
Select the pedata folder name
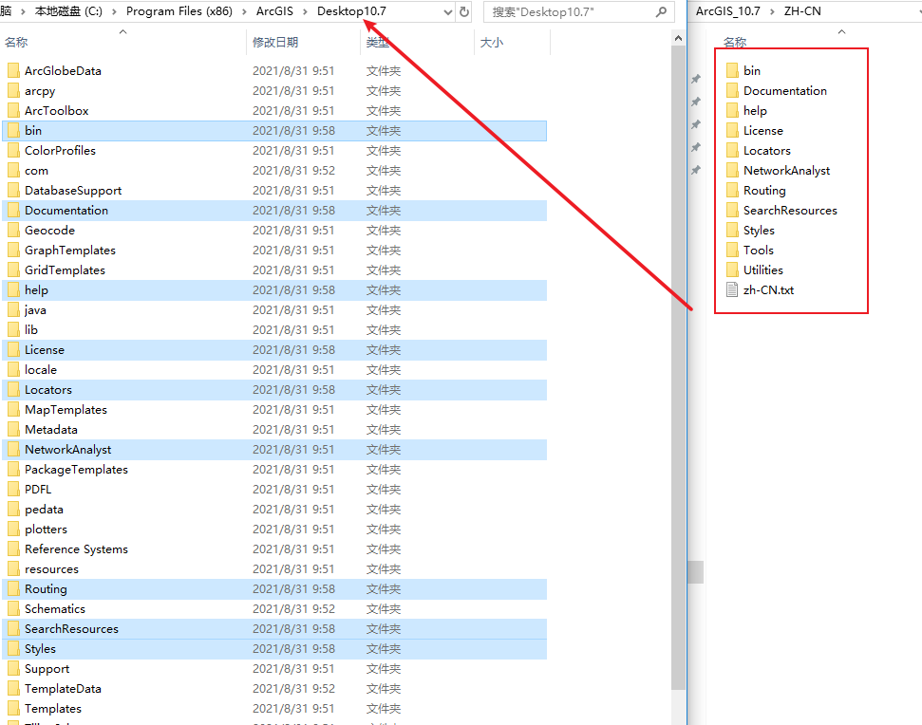click(44, 510)
